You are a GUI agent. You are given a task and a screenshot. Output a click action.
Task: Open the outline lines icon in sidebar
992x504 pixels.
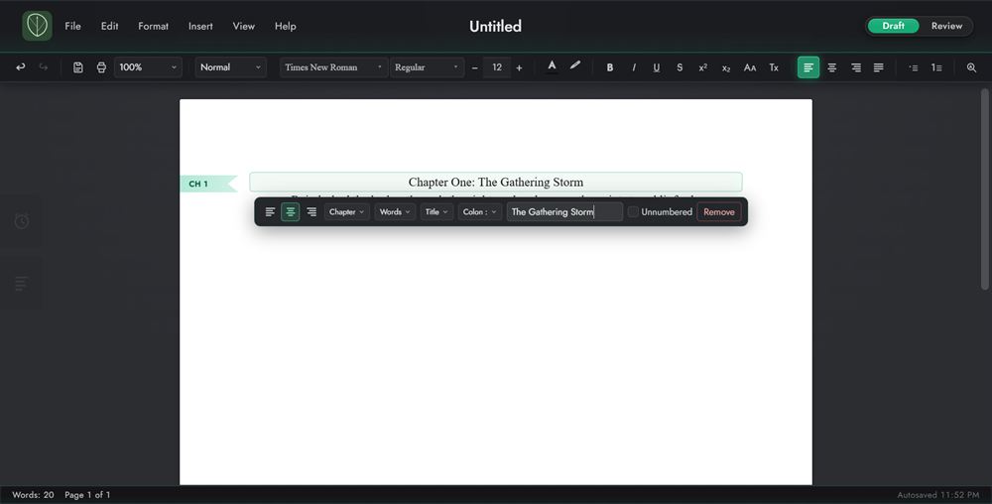pos(22,283)
